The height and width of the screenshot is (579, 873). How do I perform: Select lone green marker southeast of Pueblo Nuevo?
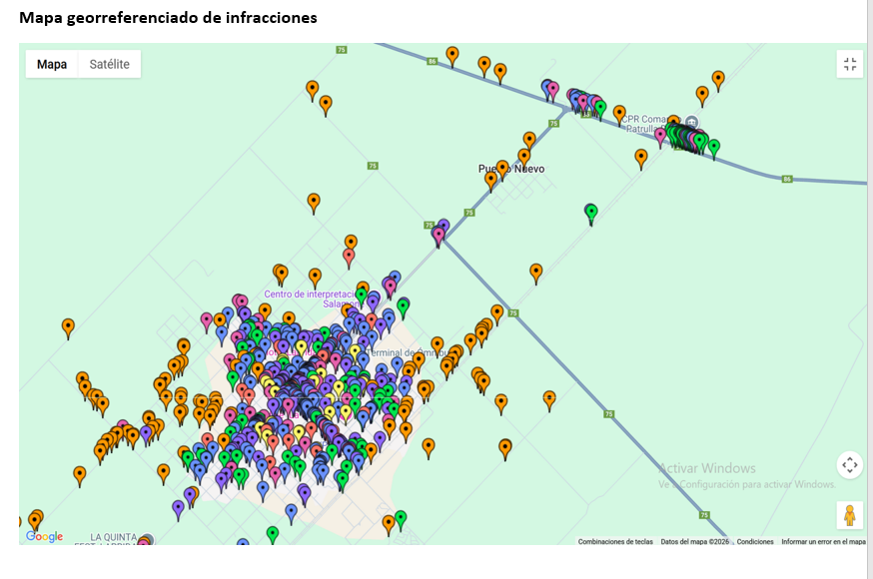[590, 212]
